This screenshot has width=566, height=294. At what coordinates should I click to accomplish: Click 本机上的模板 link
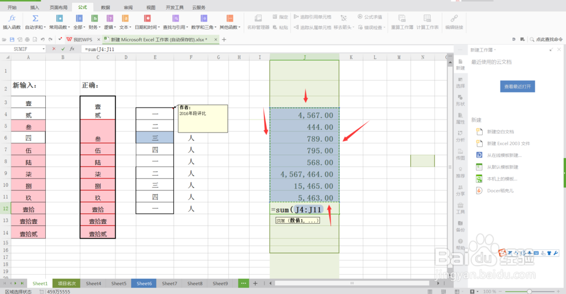pos(501,179)
